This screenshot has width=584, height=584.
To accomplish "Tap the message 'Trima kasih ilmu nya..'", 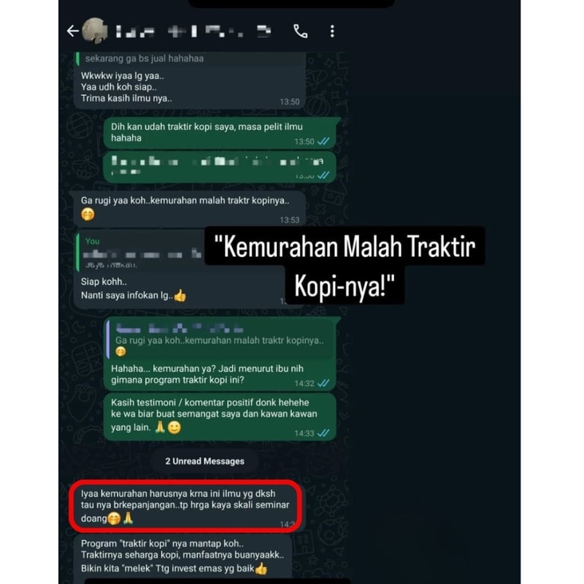I will pos(126,99).
